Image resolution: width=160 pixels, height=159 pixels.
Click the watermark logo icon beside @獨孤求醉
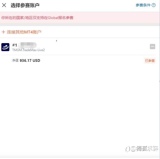coord(128,149)
